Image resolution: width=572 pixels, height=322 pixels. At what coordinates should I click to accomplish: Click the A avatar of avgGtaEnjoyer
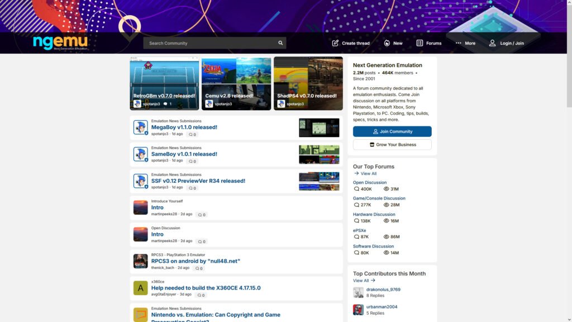point(140,288)
